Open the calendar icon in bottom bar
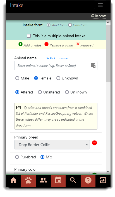Screen dimensions: 115x197 click(58, 180)
